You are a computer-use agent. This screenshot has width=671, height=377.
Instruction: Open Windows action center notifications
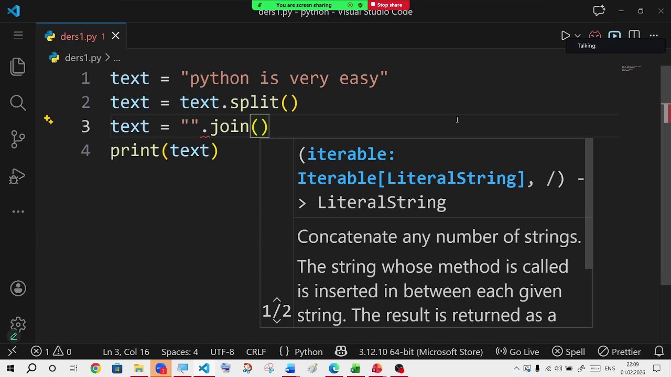(657, 369)
